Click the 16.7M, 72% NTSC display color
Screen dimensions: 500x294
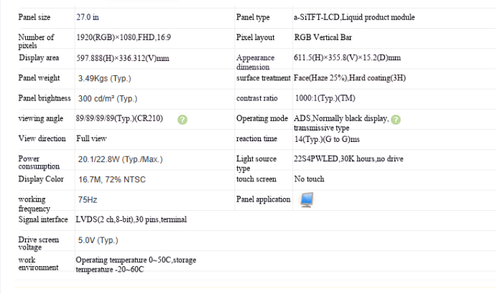point(112,179)
